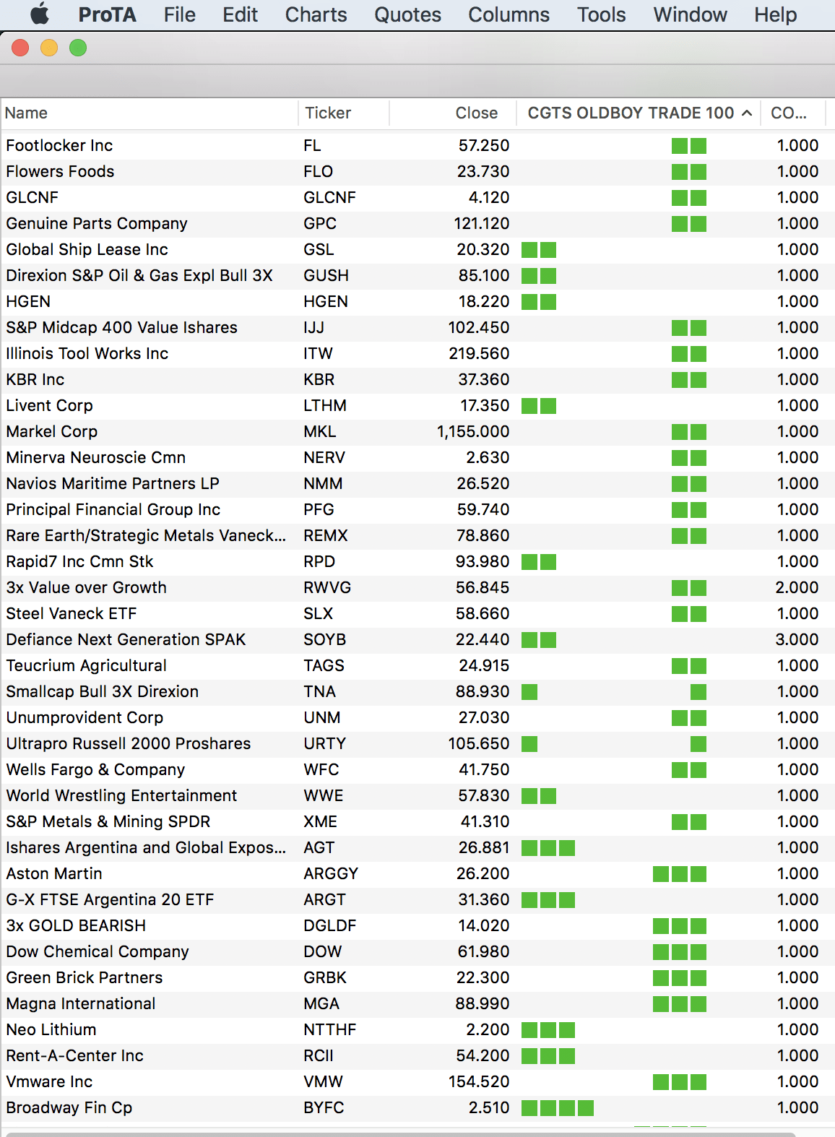Click the GLCNF ticker cell
Screen dimensions: 835x1137
pyautogui.click(x=329, y=198)
